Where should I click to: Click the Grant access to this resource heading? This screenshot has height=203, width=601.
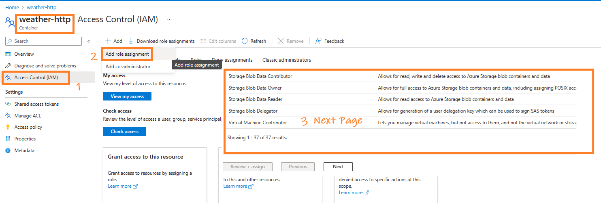(145, 157)
